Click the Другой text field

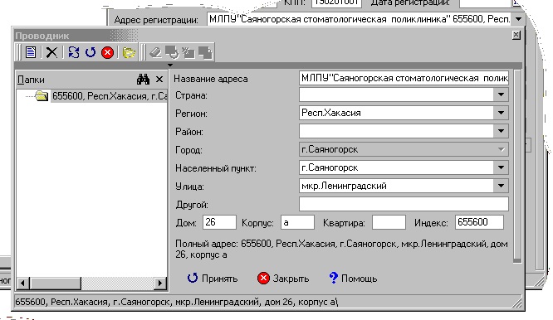tap(404, 204)
